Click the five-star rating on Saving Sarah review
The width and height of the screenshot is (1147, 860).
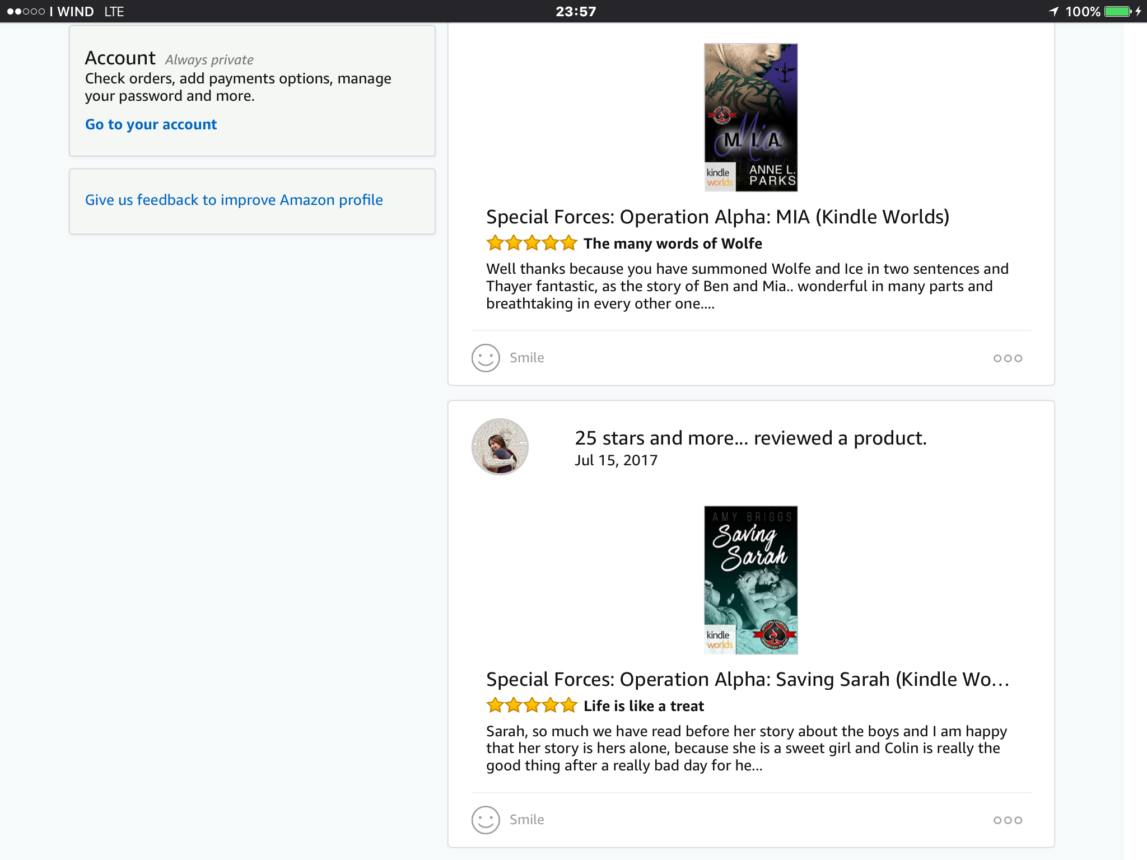pyautogui.click(x=531, y=705)
